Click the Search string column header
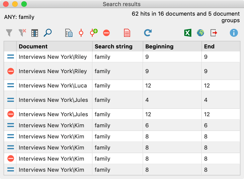244x179 pixels. [x=117, y=46]
